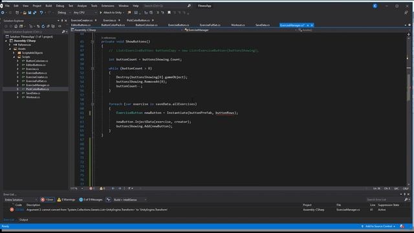The height and width of the screenshot is (233, 414).
Task: Open the Extensions menu
Action: click(x=108, y=6)
